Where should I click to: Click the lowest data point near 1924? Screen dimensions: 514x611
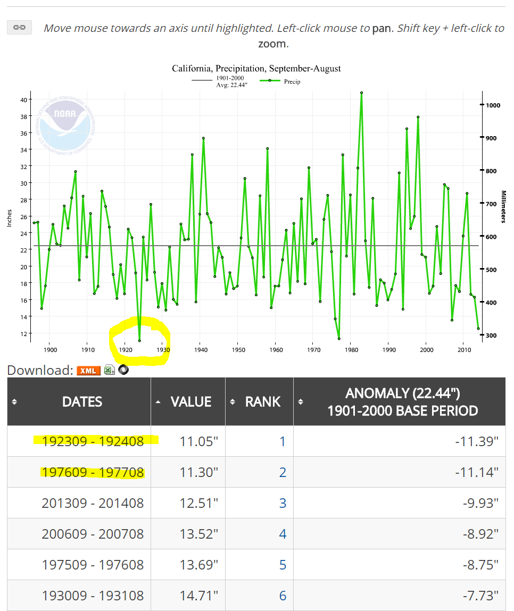(139, 341)
